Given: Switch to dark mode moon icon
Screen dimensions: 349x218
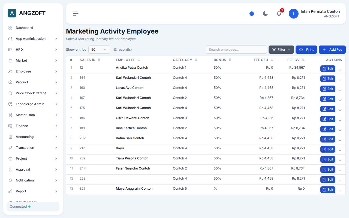Looking at the screenshot, I should point(265,14).
